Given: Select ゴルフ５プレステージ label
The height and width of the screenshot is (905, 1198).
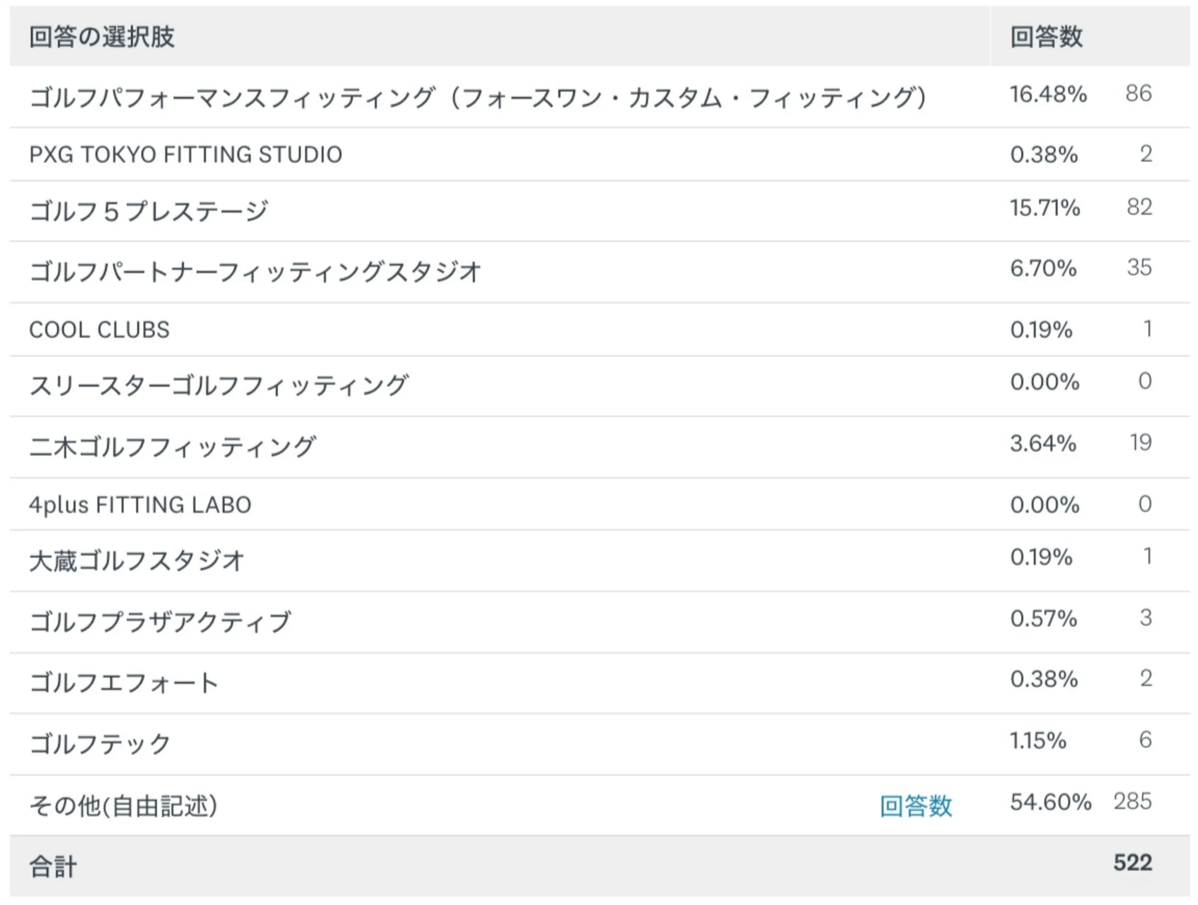Looking at the screenshot, I should click(149, 211).
